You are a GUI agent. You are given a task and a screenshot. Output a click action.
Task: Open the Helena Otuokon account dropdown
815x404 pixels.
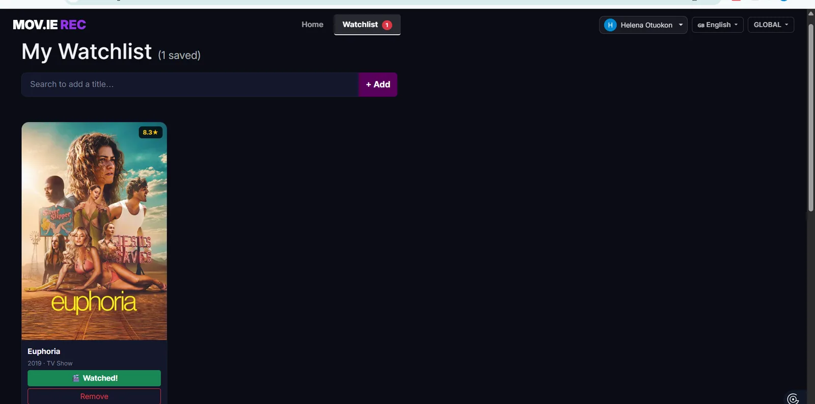coord(643,25)
